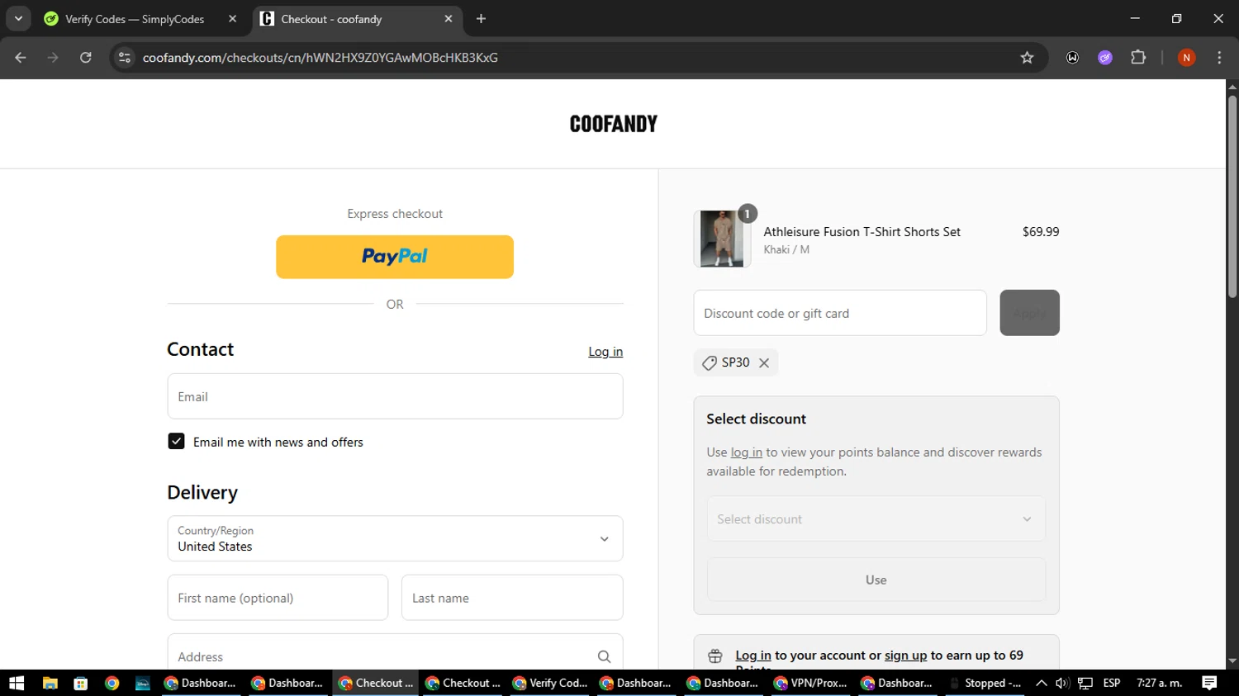1239x696 pixels.
Task: Show hidden system tray icons
Action: [x=1041, y=683]
